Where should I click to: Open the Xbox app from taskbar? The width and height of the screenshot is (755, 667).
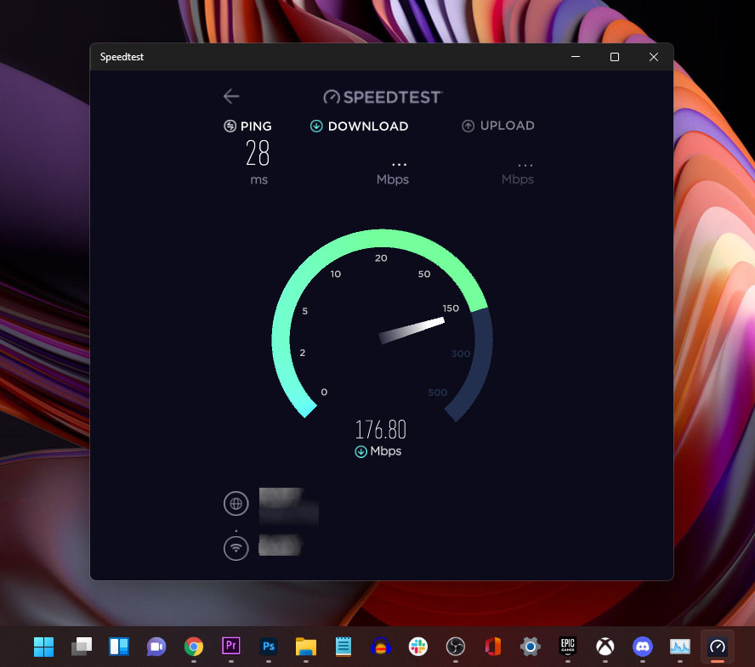(605, 647)
